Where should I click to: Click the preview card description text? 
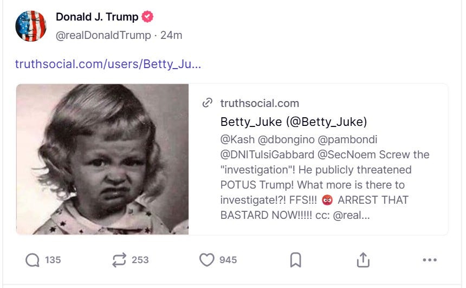[x=325, y=177]
